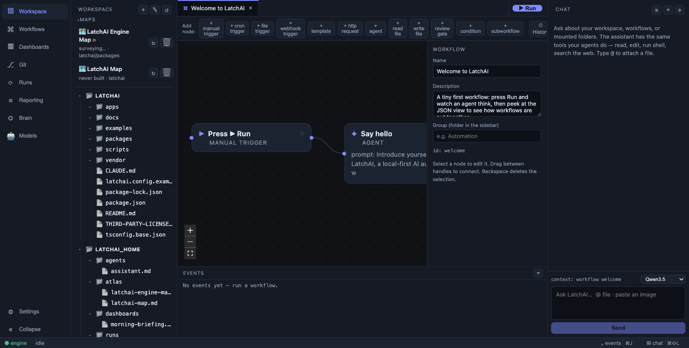689x348 pixels.
Task: Open the Workflows section in sidebar
Action: (x=35, y=29)
